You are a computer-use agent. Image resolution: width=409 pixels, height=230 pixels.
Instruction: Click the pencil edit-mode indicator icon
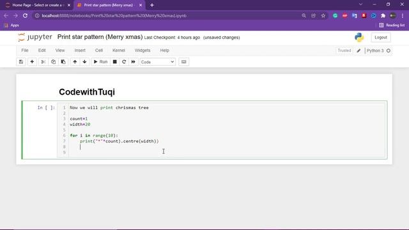(x=359, y=50)
